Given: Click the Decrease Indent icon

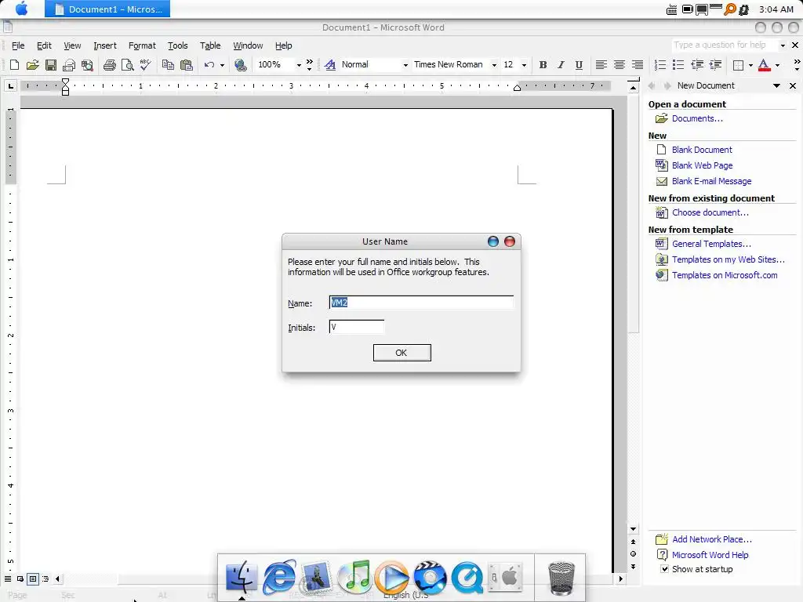Looking at the screenshot, I should tap(697, 65).
